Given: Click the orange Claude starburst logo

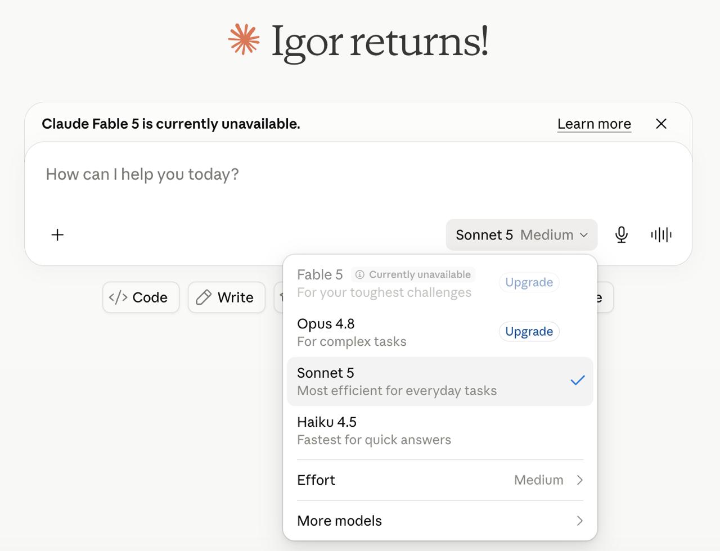Looking at the screenshot, I should click(x=244, y=39).
